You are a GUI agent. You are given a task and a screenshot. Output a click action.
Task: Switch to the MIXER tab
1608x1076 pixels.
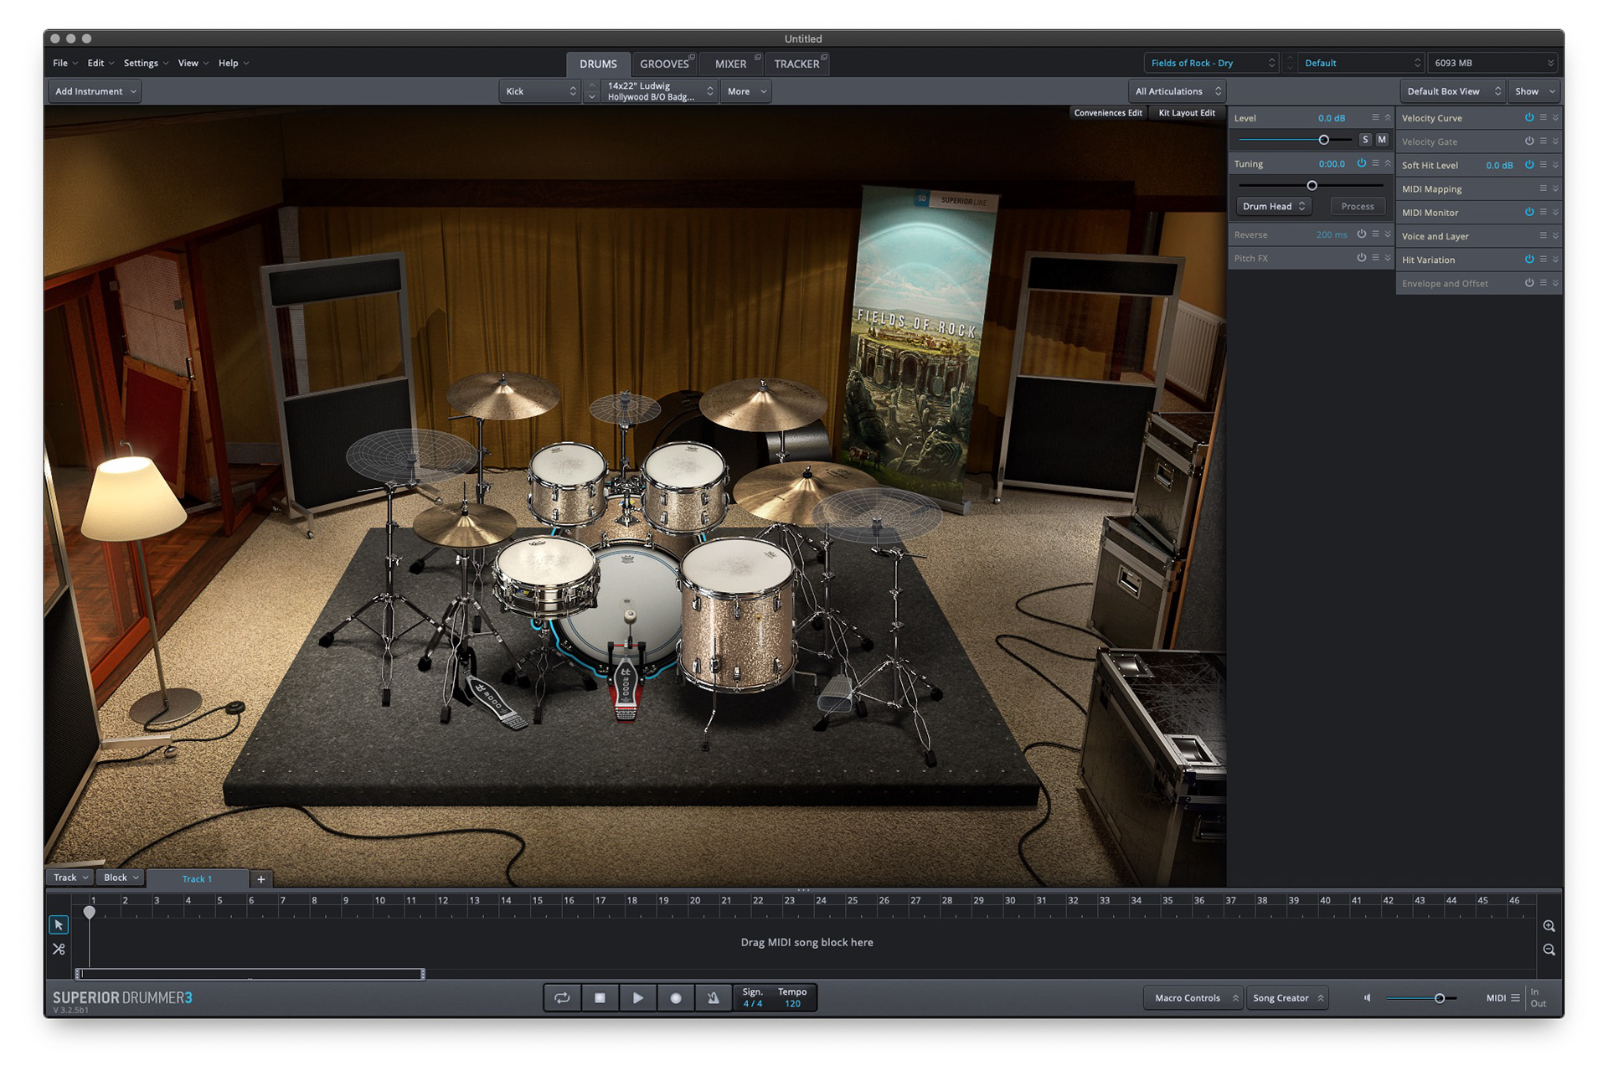(730, 64)
